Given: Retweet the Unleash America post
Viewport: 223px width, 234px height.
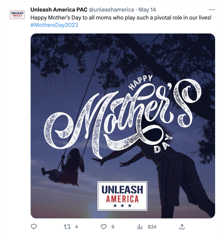Looking at the screenshot, I should (x=67, y=227).
